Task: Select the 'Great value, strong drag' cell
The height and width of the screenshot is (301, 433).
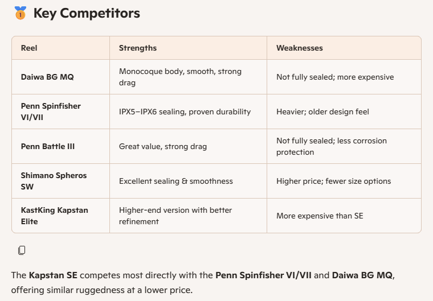Action: (162, 146)
